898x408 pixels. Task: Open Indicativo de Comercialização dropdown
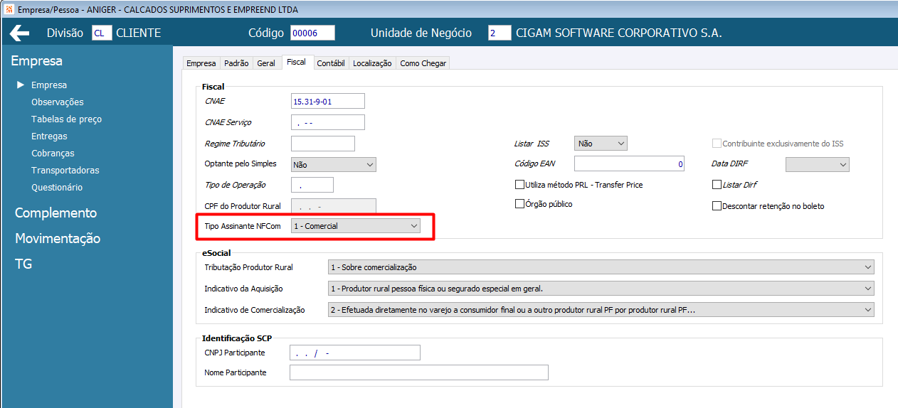pyautogui.click(x=601, y=310)
